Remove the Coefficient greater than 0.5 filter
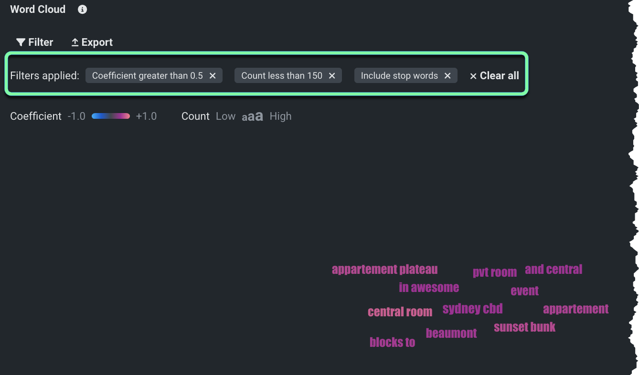 tap(213, 76)
